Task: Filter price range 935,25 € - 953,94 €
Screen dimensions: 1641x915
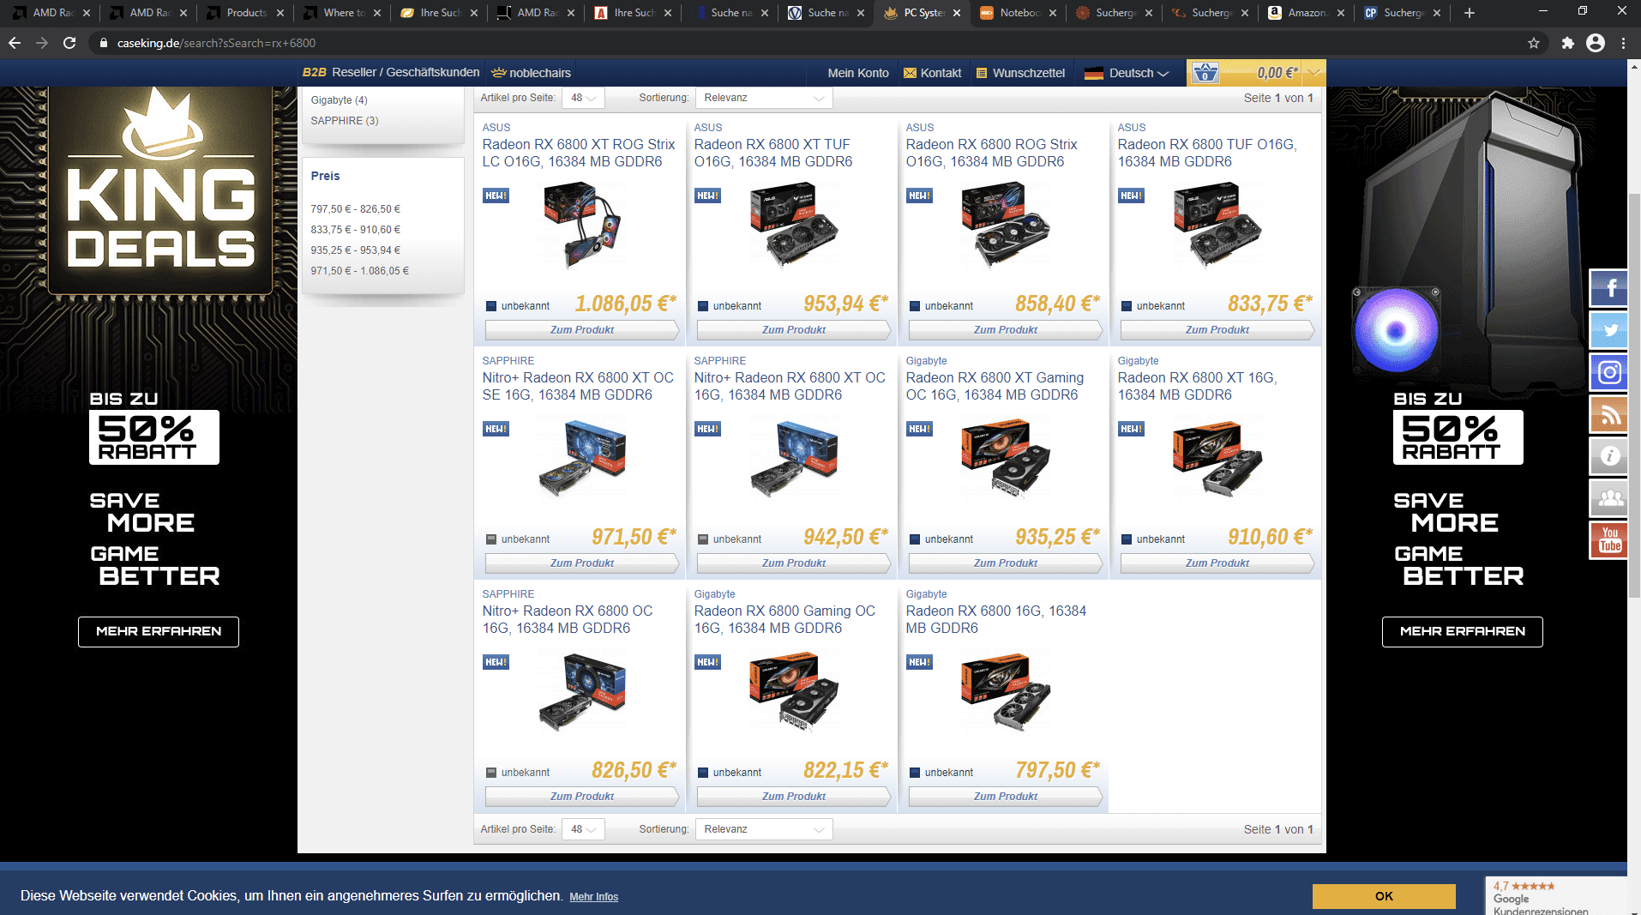Action: [x=356, y=250]
